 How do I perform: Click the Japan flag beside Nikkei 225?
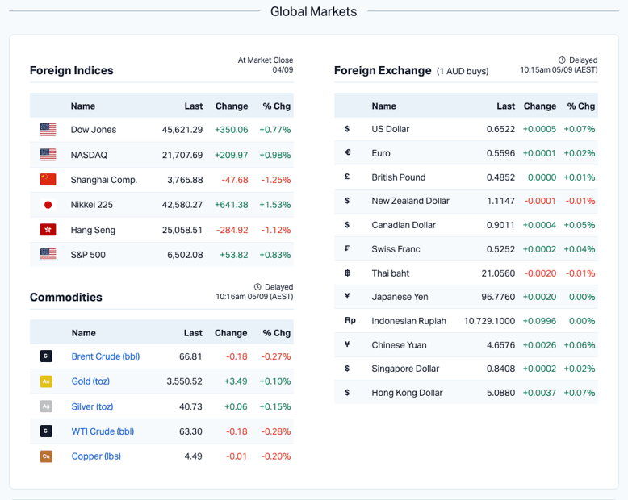(x=48, y=205)
